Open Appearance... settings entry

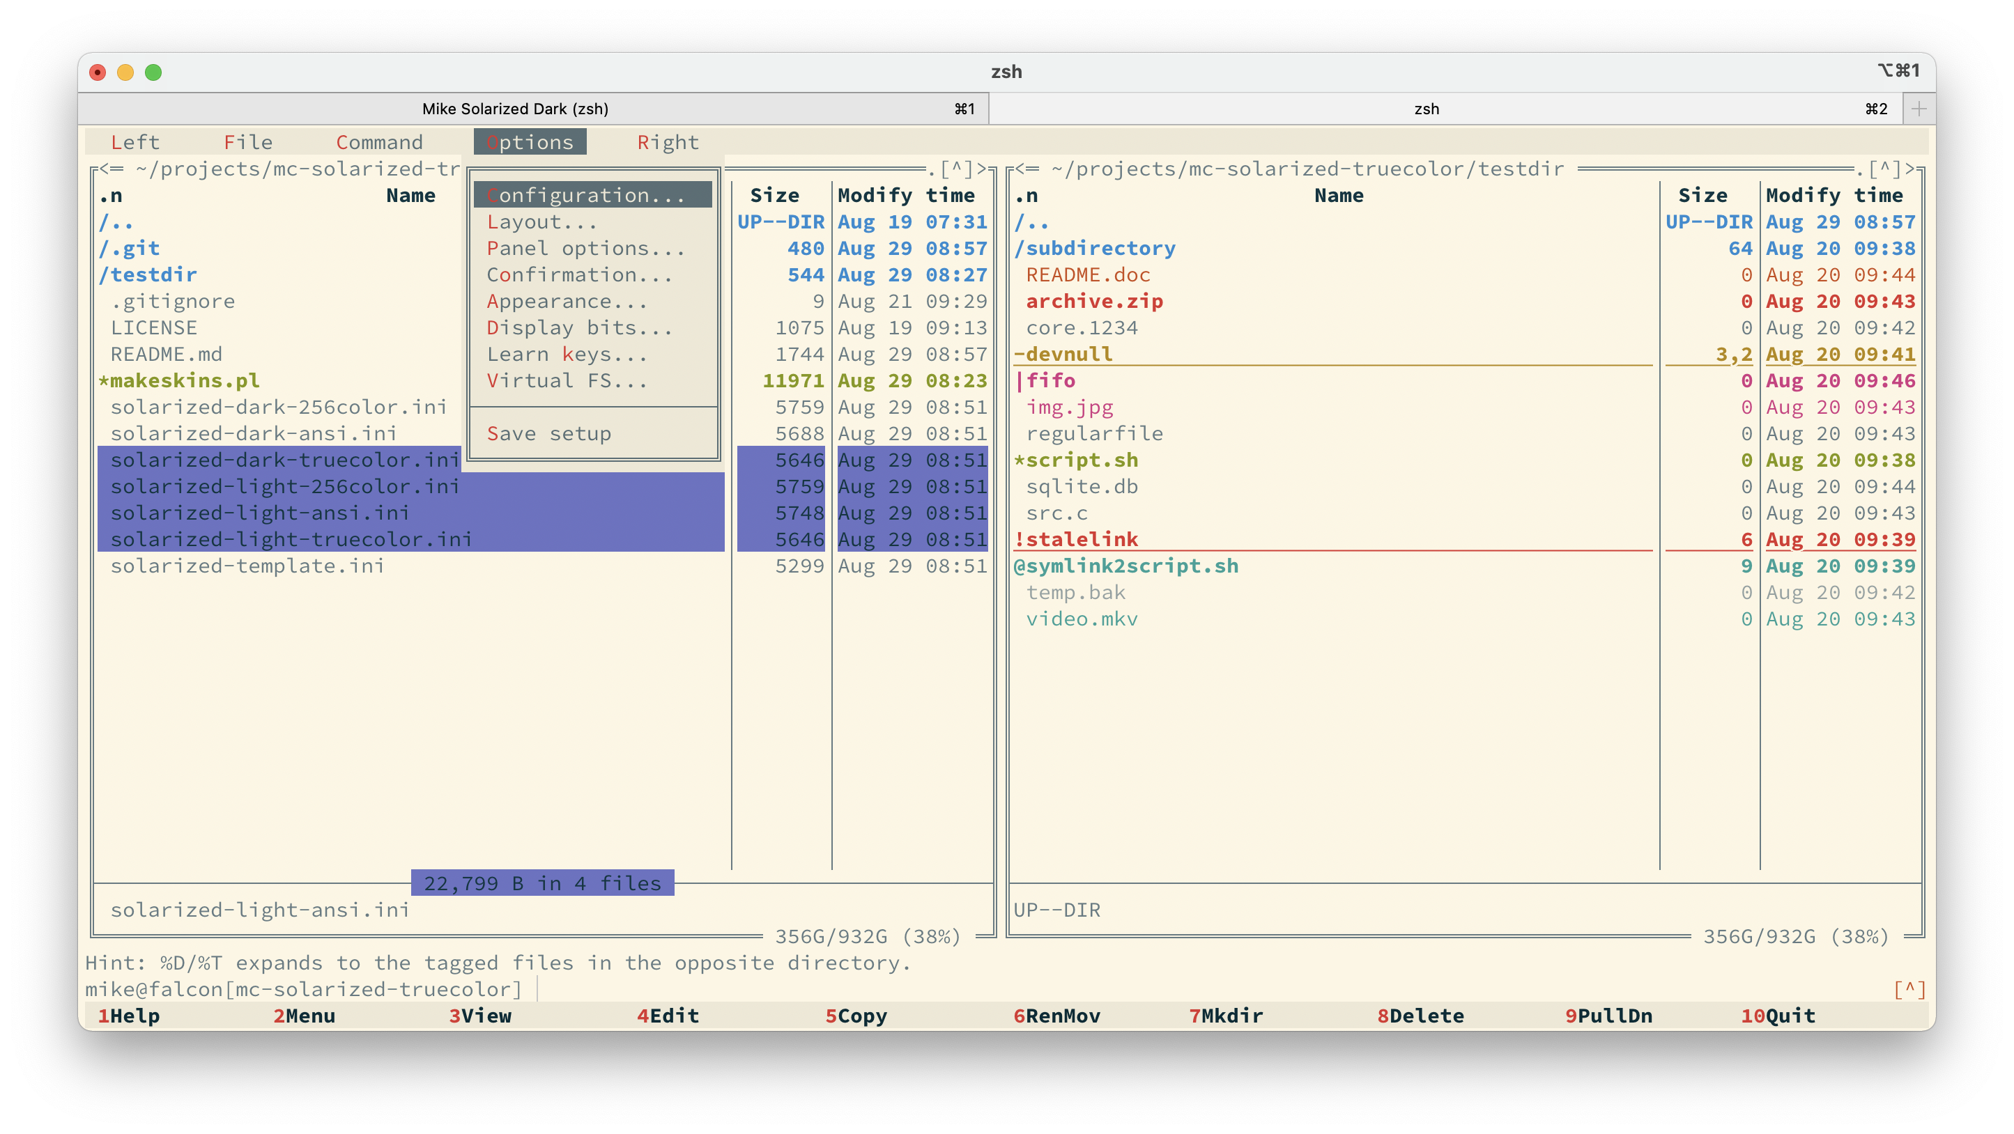click(592, 302)
